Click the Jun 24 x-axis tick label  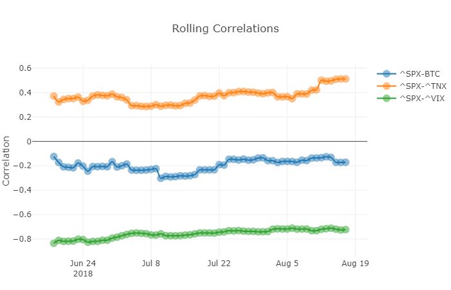pyautogui.click(x=82, y=263)
